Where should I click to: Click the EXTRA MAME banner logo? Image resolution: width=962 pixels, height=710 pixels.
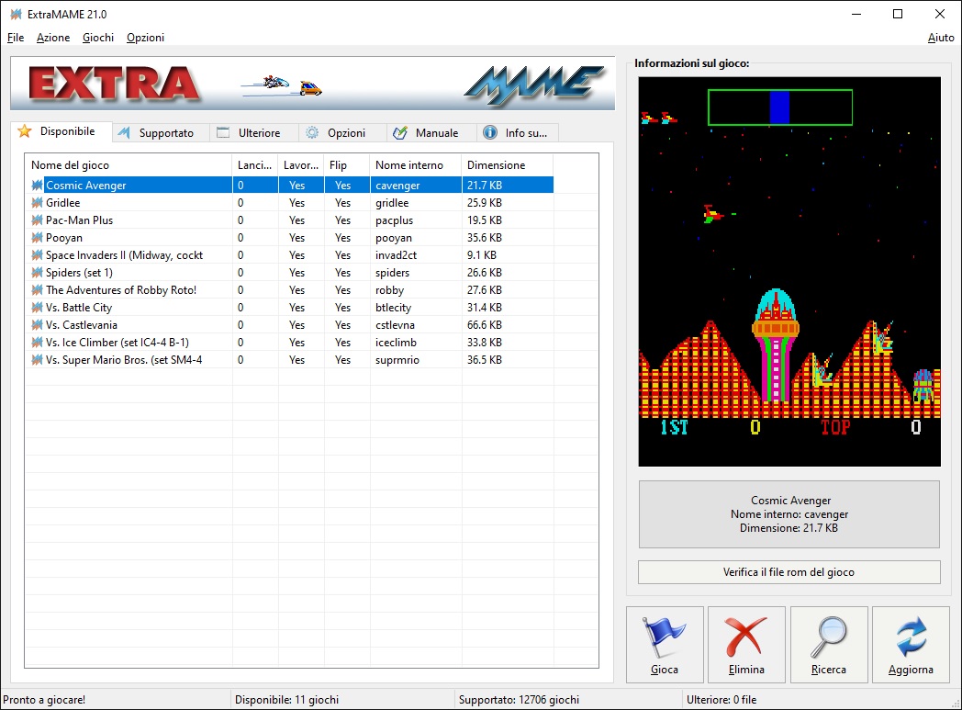pos(312,84)
